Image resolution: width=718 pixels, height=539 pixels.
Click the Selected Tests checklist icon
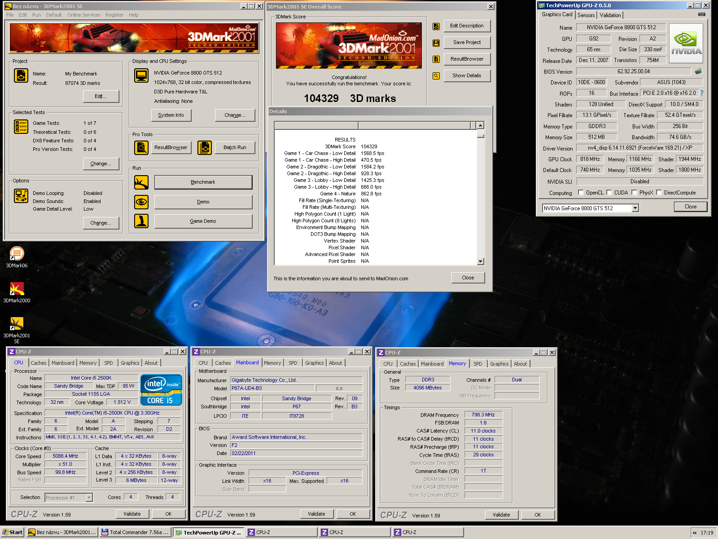coord(21,127)
